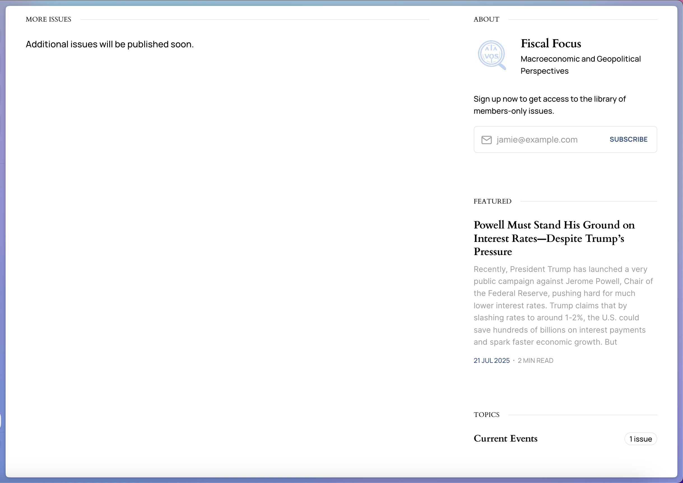Click the 'Sign up now' members-only description
683x483 pixels.
point(549,105)
